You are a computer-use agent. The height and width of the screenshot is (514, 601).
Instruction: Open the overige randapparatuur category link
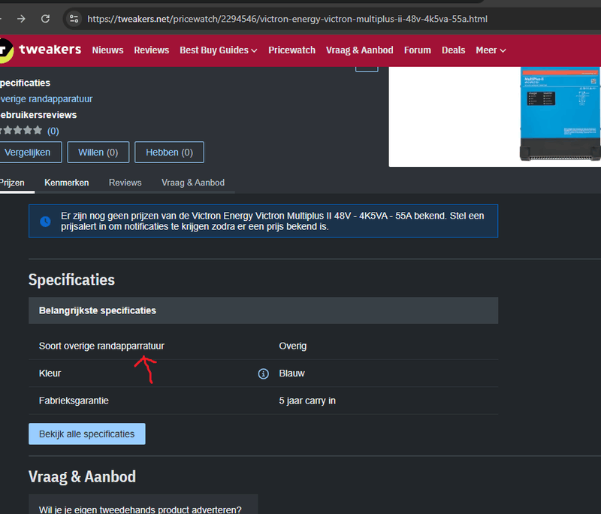coord(47,99)
